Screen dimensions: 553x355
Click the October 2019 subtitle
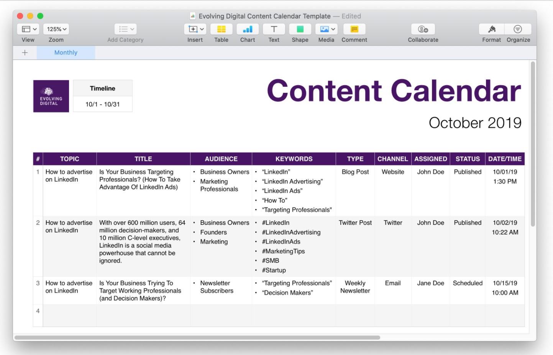[x=475, y=123]
